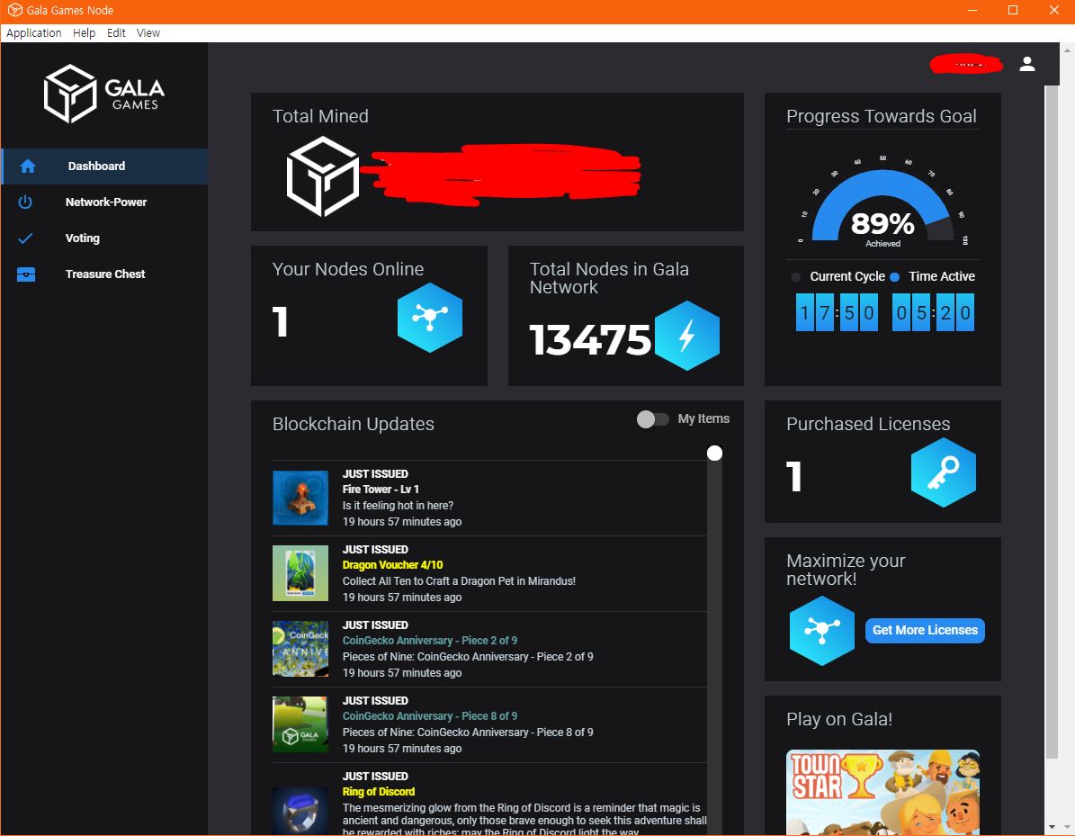Click the 89% progress gauge
This screenshot has width=1075, height=836.
click(x=882, y=206)
